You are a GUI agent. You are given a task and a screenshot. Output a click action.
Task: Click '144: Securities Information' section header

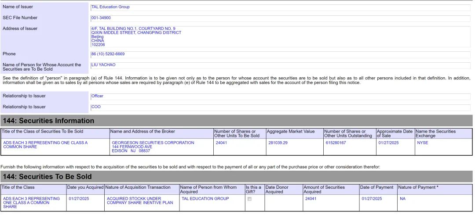click(x=236, y=121)
